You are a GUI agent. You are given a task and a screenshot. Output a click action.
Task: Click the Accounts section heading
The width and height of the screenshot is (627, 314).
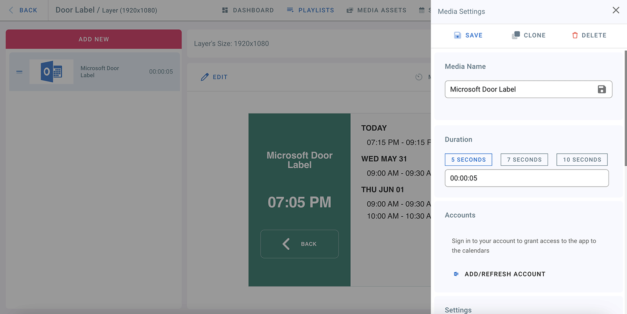460,215
